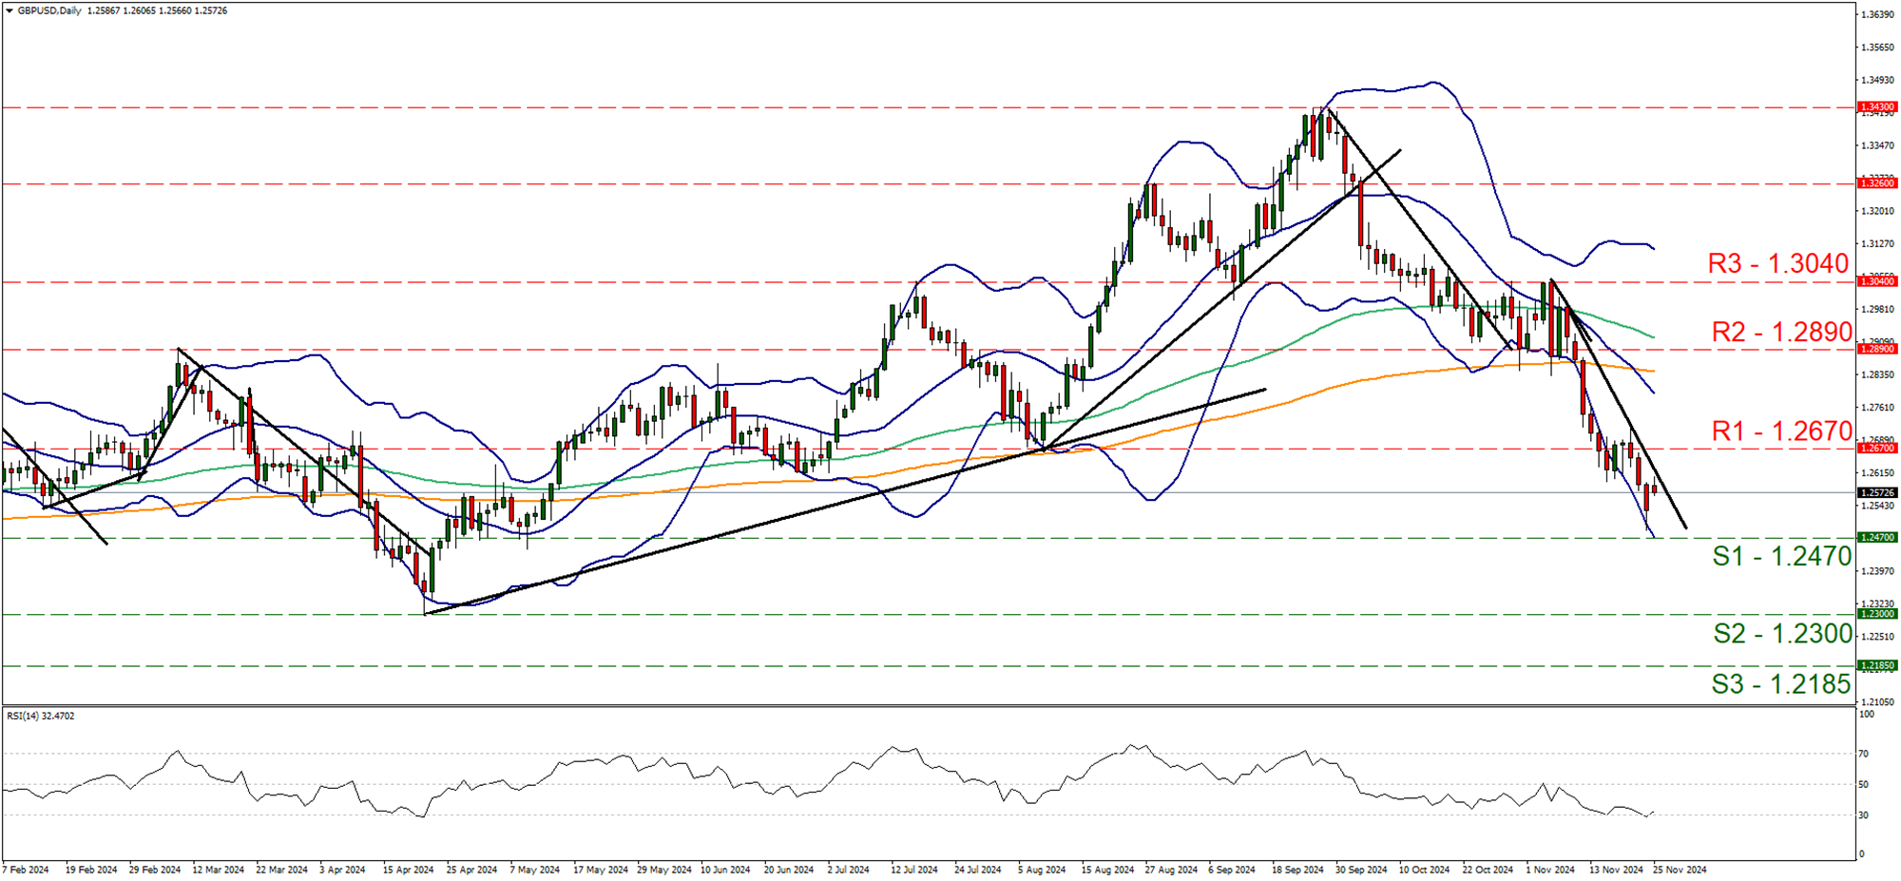Expand the GBPUSD,Daily symbol dropdown arrow
Viewport: 1901px width, 881px height.
[10, 11]
